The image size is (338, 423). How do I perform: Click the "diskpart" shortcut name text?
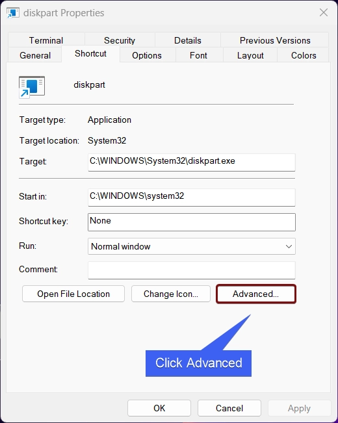(89, 84)
